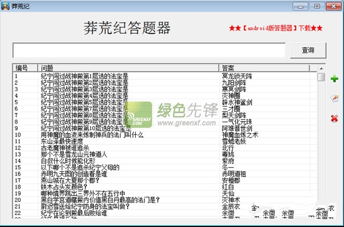
Task: Open the android版答题器 download link
Action: (276, 28)
